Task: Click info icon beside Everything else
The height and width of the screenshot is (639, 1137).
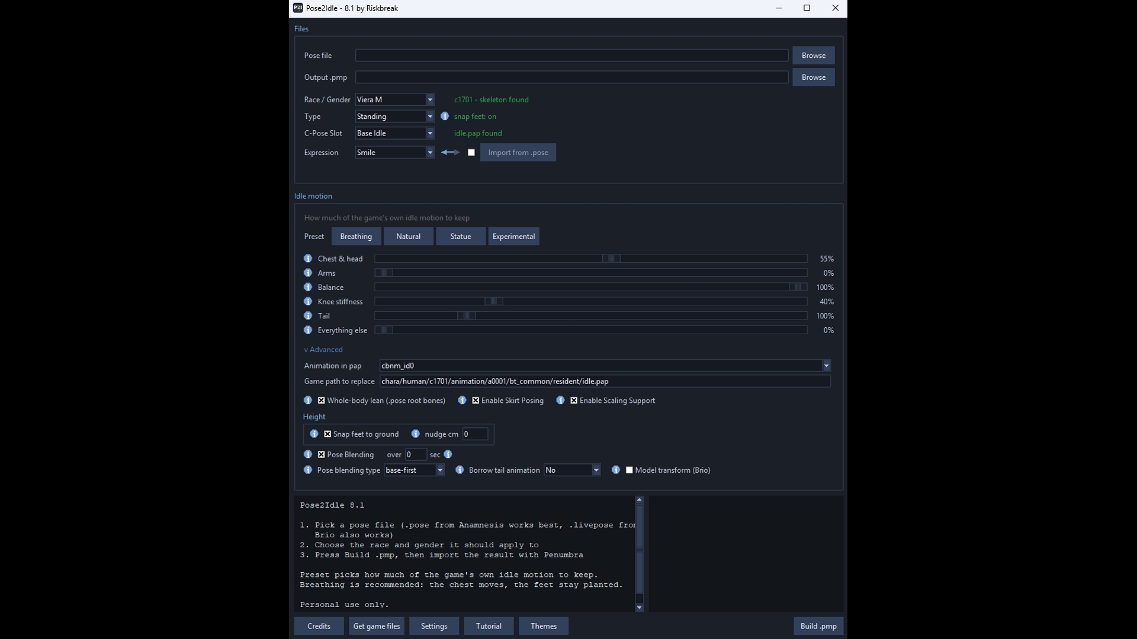Action: pos(308,330)
